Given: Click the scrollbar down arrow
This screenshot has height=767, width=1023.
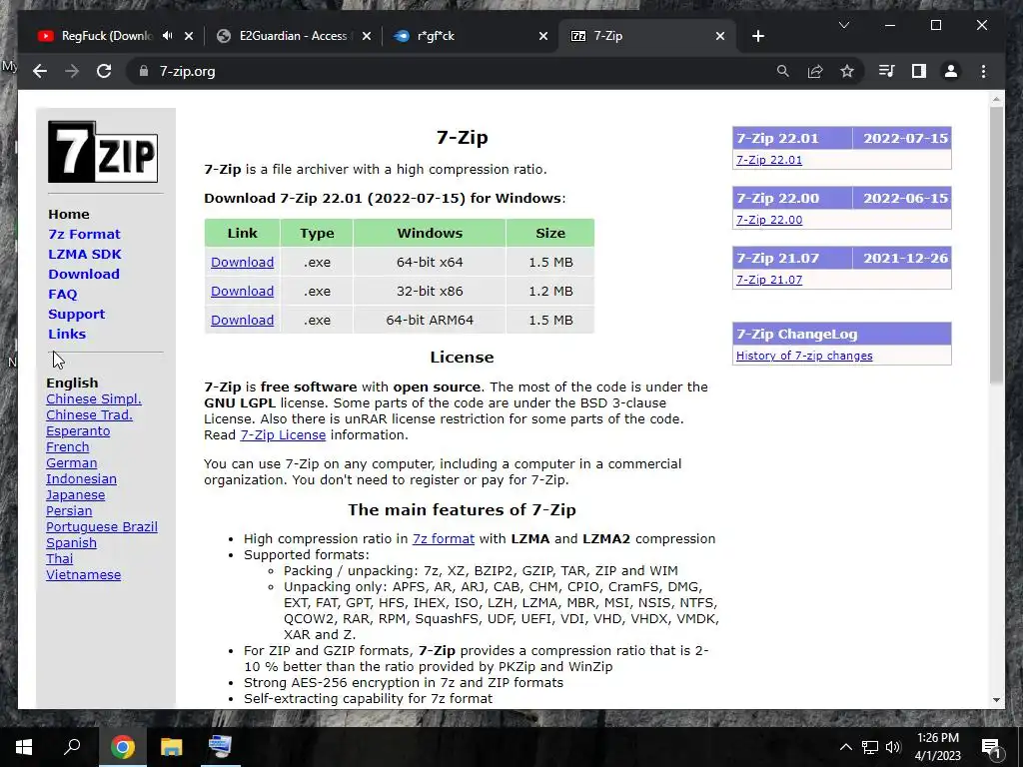Looking at the screenshot, I should (x=996, y=700).
